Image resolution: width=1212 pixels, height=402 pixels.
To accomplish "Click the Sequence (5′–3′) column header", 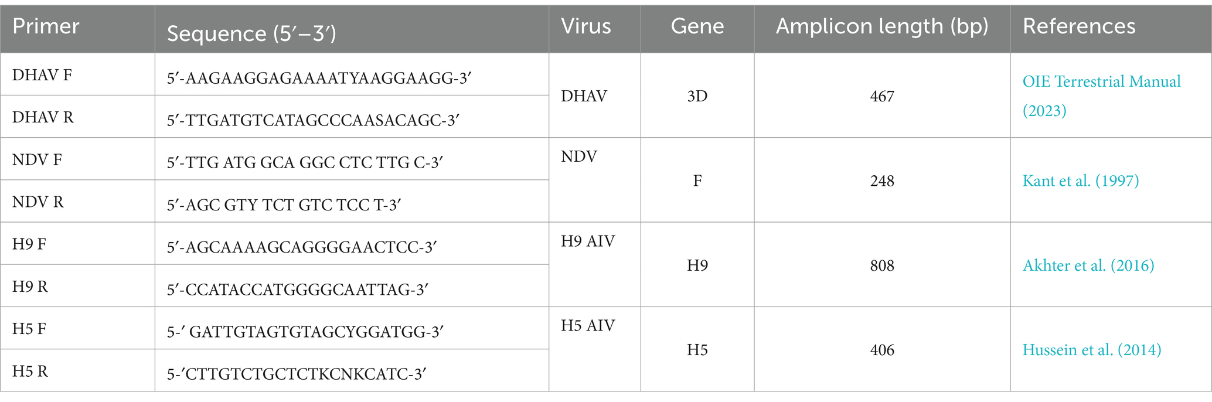I will [251, 33].
